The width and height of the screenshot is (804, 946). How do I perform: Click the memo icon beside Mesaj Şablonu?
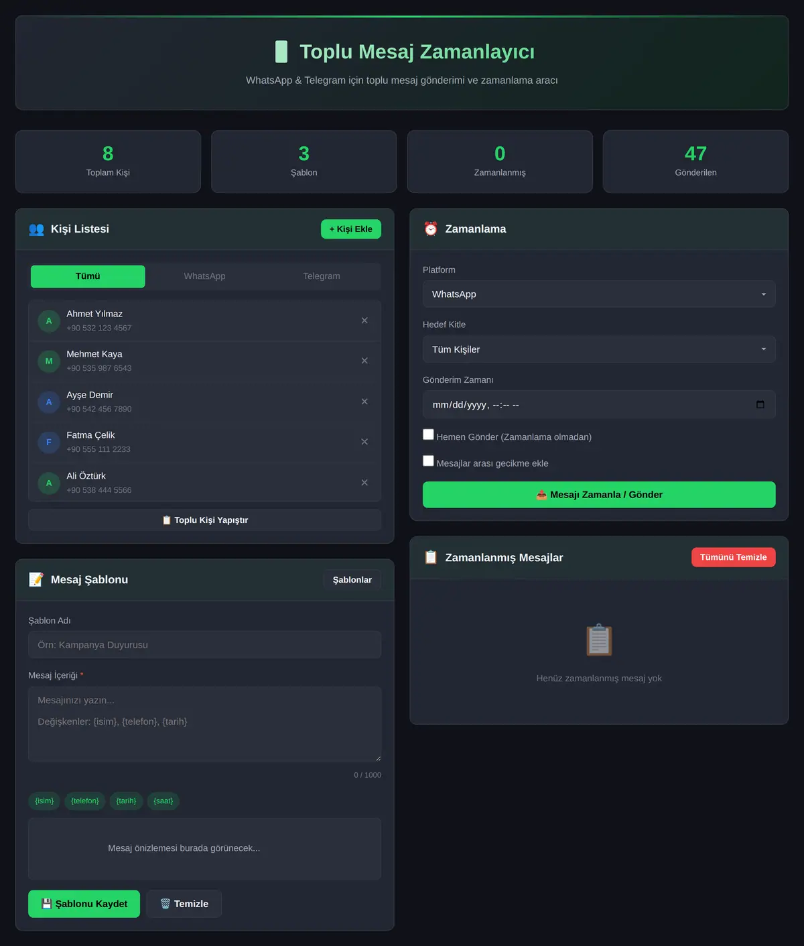point(36,580)
